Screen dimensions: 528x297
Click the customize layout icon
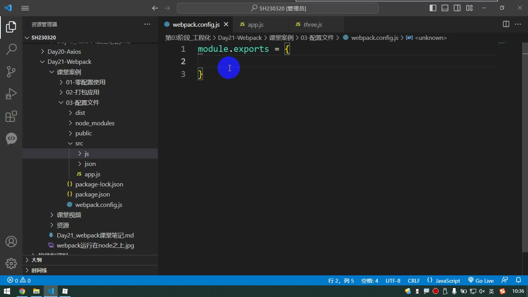point(469,8)
